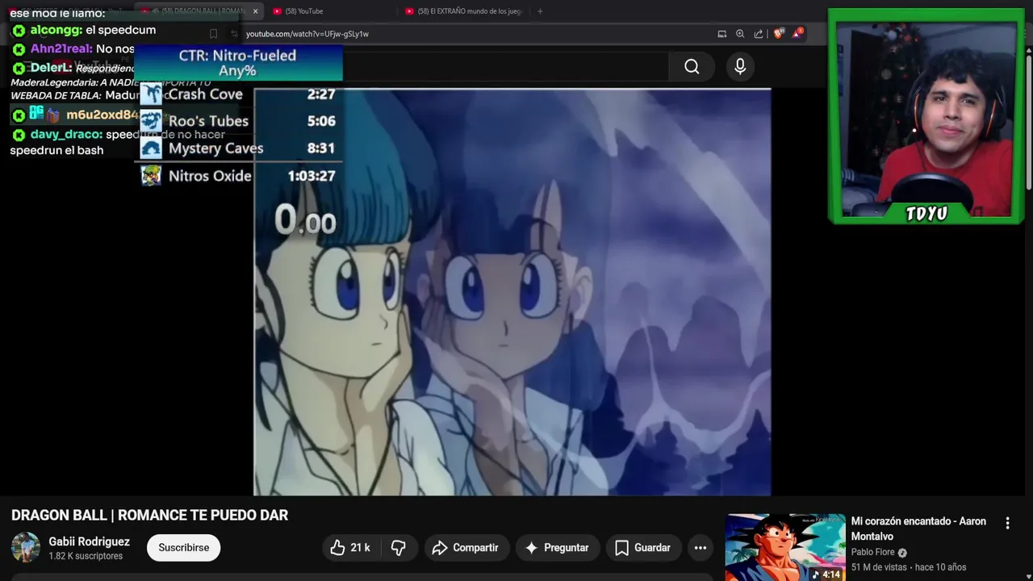Select Nitros Oxide split row

click(238, 176)
